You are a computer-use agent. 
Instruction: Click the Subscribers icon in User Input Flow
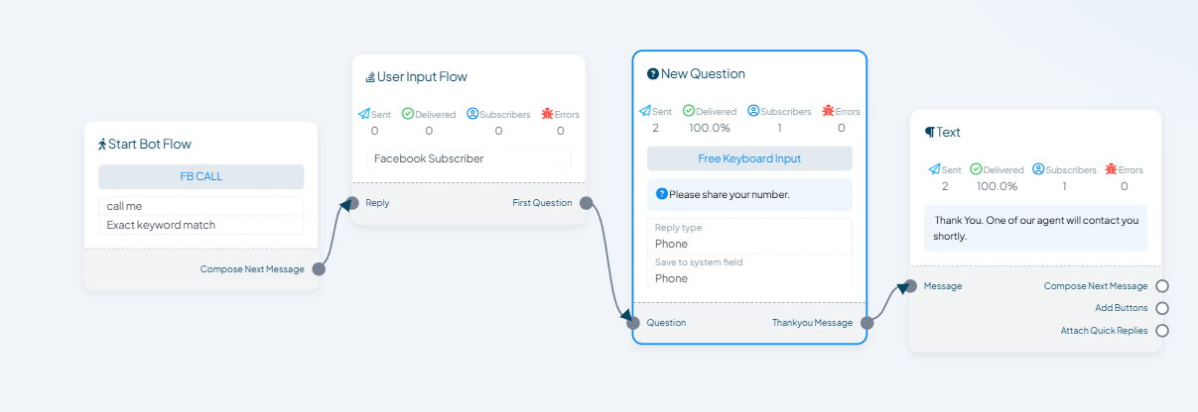pyautogui.click(x=472, y=114)
